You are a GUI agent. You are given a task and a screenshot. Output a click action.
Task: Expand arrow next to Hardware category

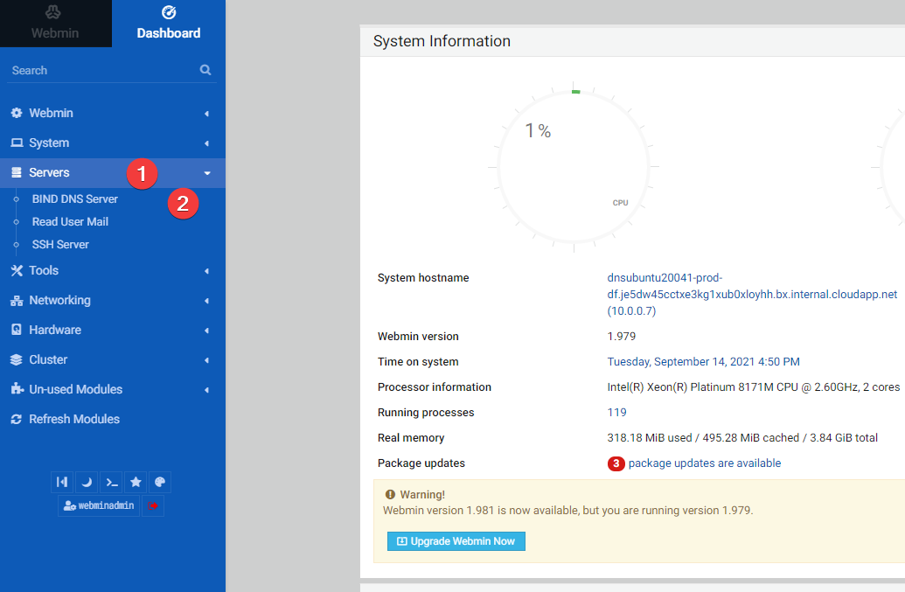(x=206, y=331)
